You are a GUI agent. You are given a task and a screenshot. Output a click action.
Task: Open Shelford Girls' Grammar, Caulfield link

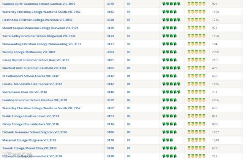point(34,68)
